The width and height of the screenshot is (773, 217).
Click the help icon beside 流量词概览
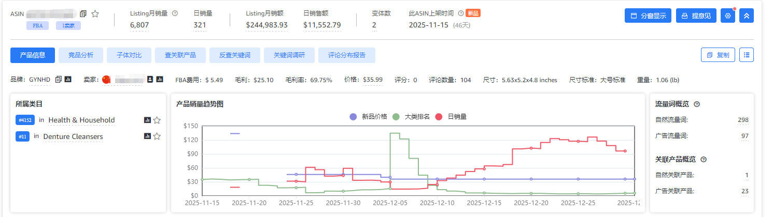[697, 104]
